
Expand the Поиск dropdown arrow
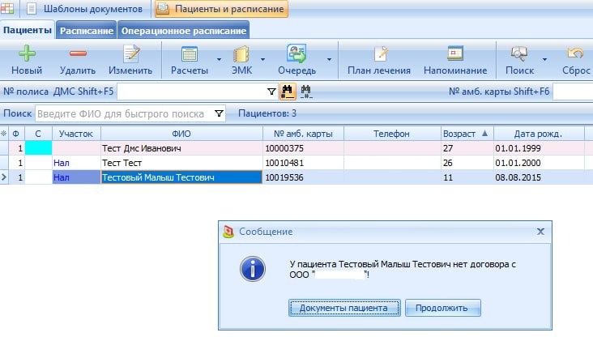pos(544,59)
